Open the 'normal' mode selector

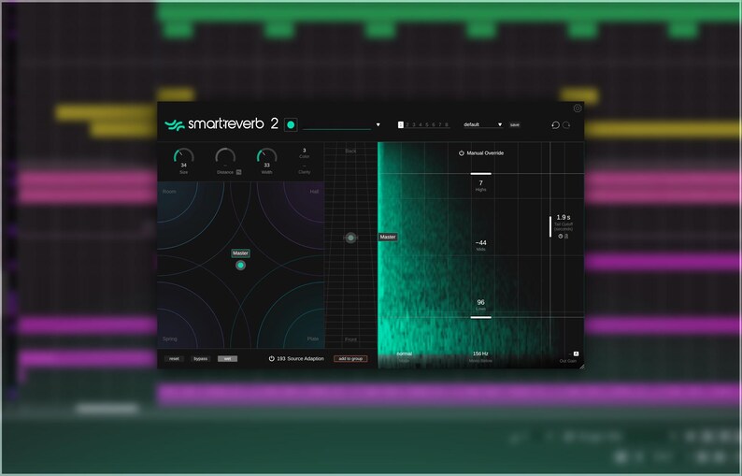tap(404, 353)
